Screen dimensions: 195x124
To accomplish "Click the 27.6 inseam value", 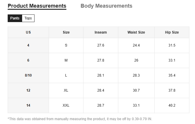I will coord(101,45).
